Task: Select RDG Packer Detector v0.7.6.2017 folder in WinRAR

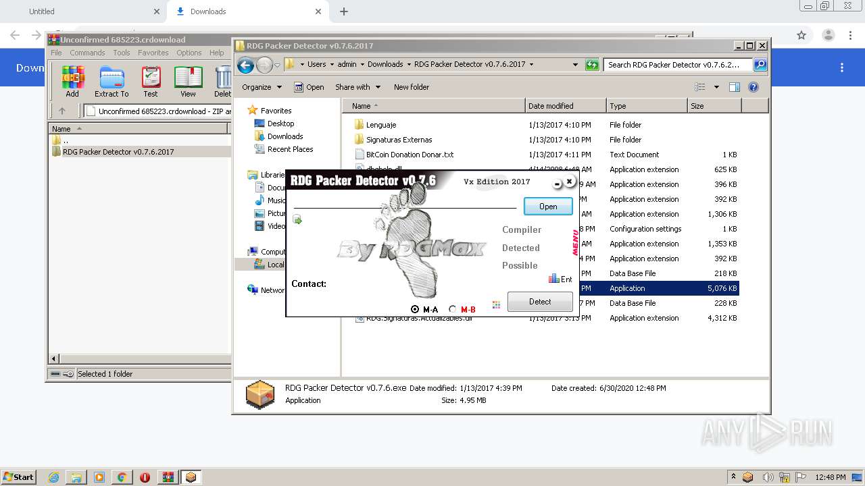Action: (x=118, y=152)
